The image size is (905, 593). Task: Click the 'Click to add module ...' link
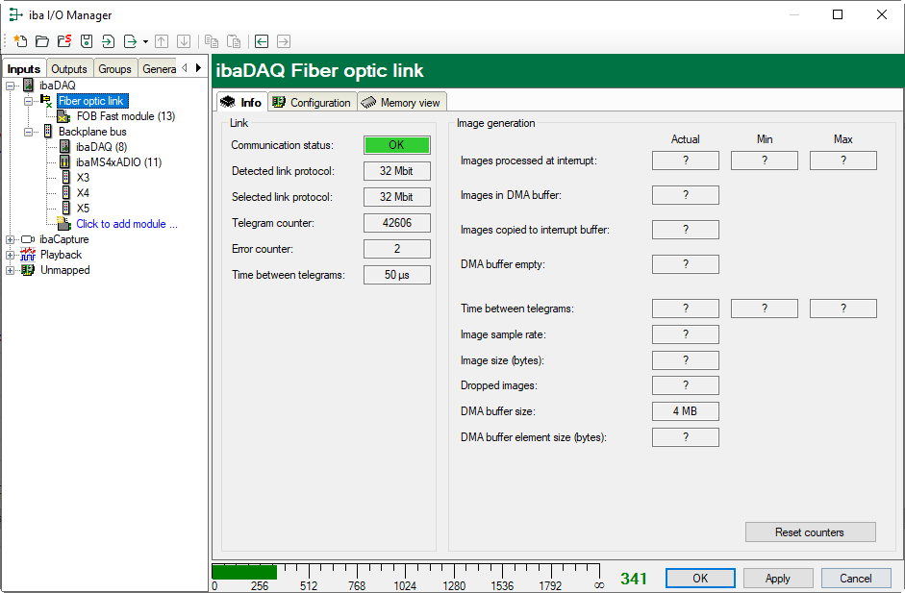pyautogui.click(x=126, y=224)
